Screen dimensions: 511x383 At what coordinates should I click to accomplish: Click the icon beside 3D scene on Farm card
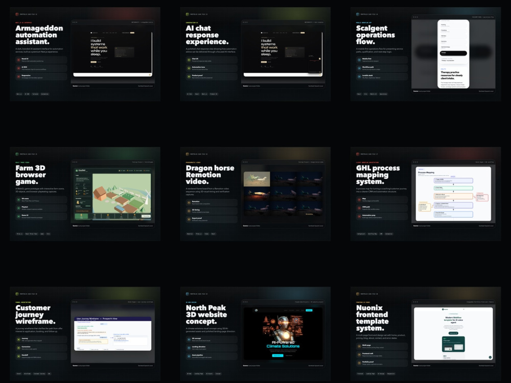tap(18, 200)
